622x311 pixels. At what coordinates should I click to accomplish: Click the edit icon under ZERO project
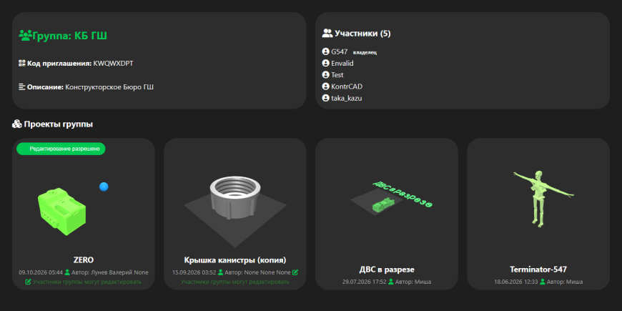tap(28, 282)
